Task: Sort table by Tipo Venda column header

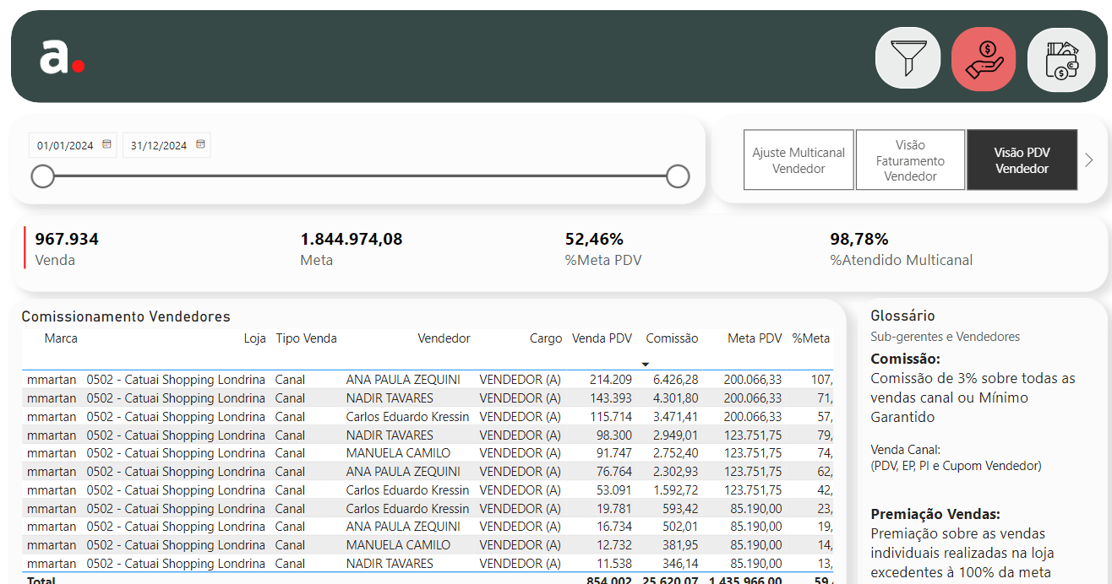Action: [x=306, y=338]
